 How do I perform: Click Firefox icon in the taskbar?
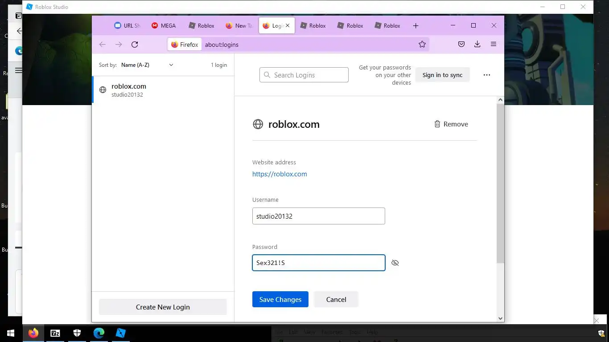pos(33,333)
